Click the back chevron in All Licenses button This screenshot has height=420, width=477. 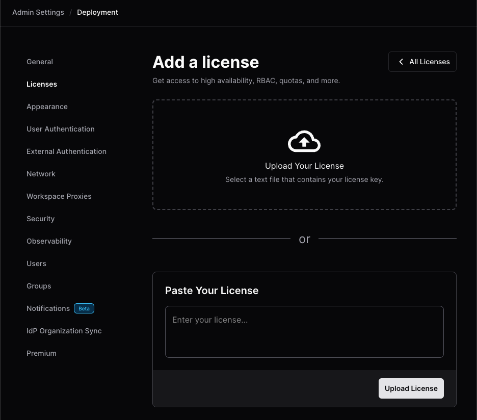[401, 61]
